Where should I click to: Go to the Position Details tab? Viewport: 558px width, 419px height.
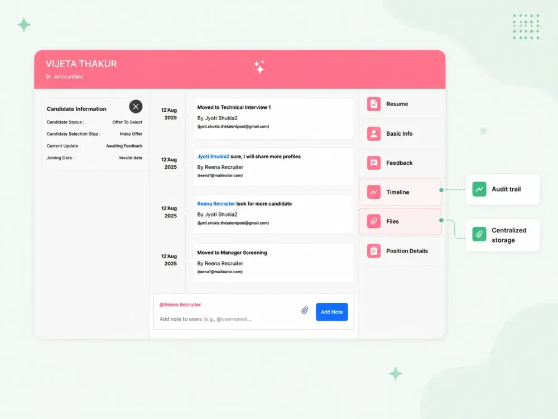pos(402,251)
